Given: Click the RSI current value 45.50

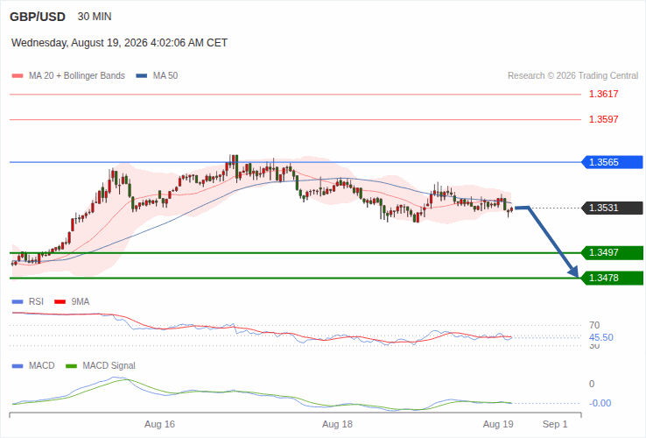Looking at the screenshot, I should (x=601, y=338).
